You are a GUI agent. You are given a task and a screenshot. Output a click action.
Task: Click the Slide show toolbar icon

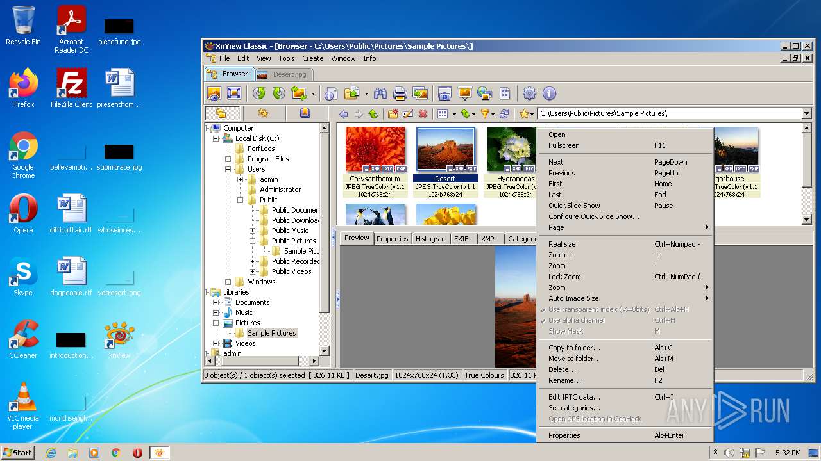[464, 93]
